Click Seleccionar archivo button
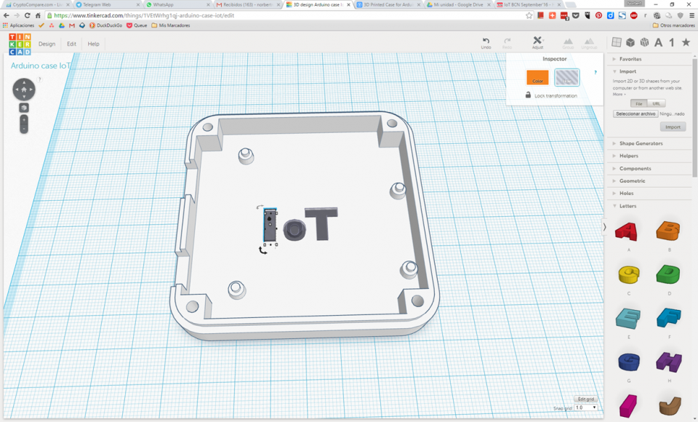The image size is (698, 422). [635, 114]
